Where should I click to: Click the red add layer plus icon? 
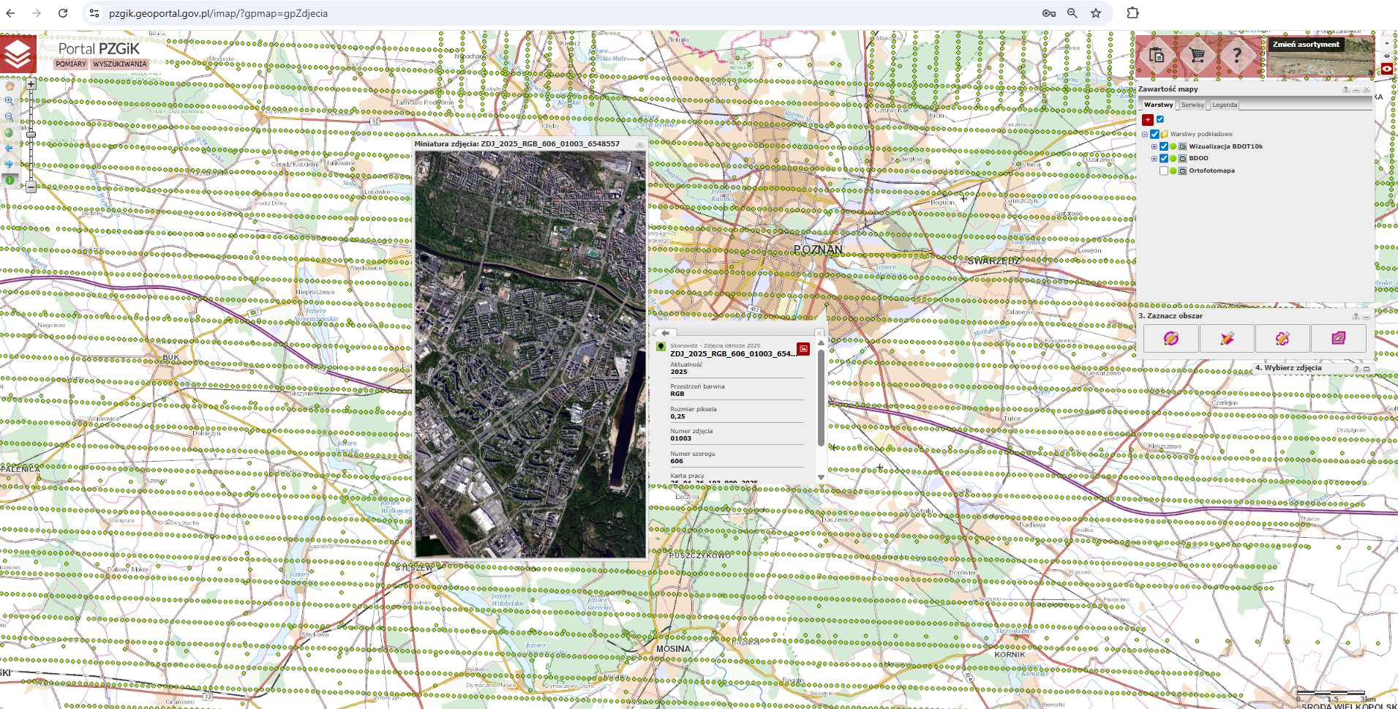point(1148,119)
